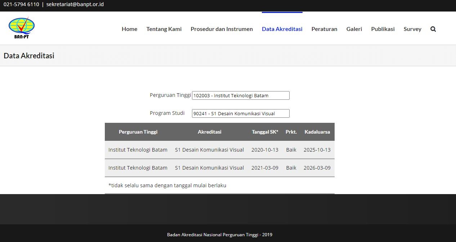Click Institut Teknologi Batam in the 2021-03-09 row
456x242 pixels.
click(x=138, y=168)
